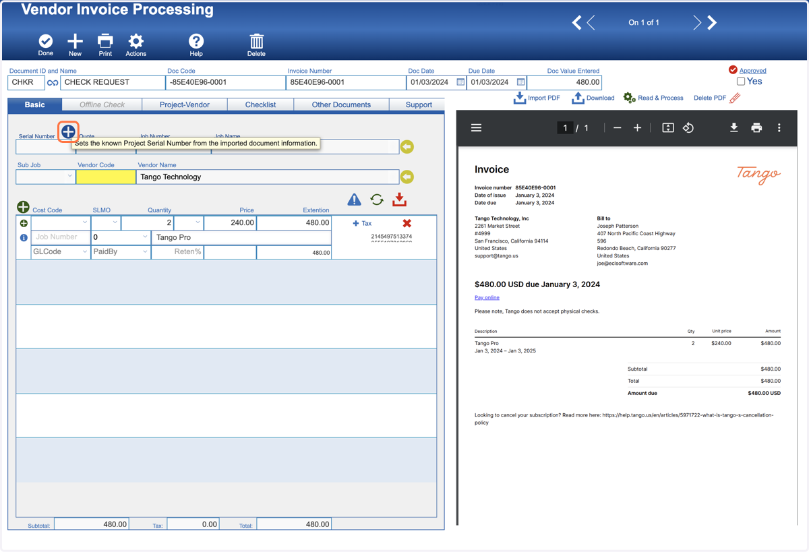Open the Checklist tab
Image resolution: width=809 pixels, height=552 pixels.
[261, 104]
